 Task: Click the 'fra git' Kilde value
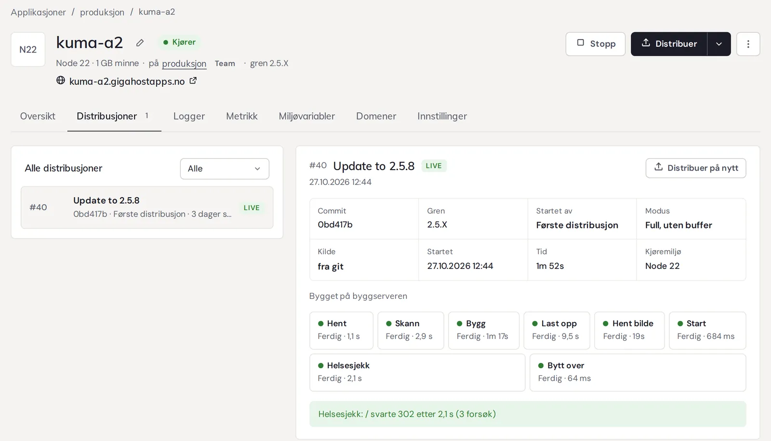[331, 267]
